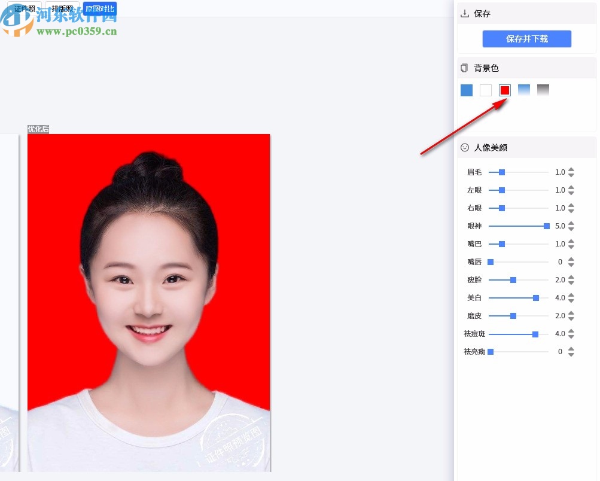Switch to the 排版照 tab

pos(62,9)
